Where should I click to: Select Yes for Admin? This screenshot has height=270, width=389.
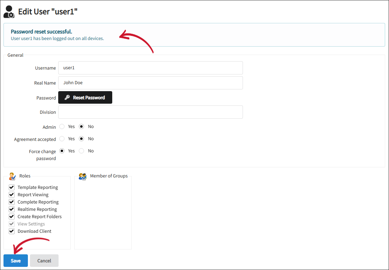pos(62,127)
